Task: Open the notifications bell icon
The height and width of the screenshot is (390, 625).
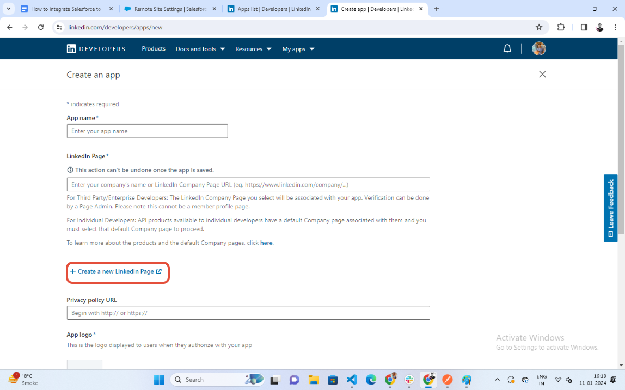Action: (507, 48)
